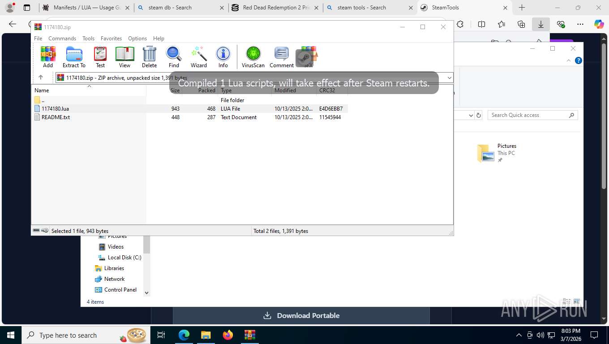
Task: Open Task View on taskbar
Action: click(x=161, y=335)
